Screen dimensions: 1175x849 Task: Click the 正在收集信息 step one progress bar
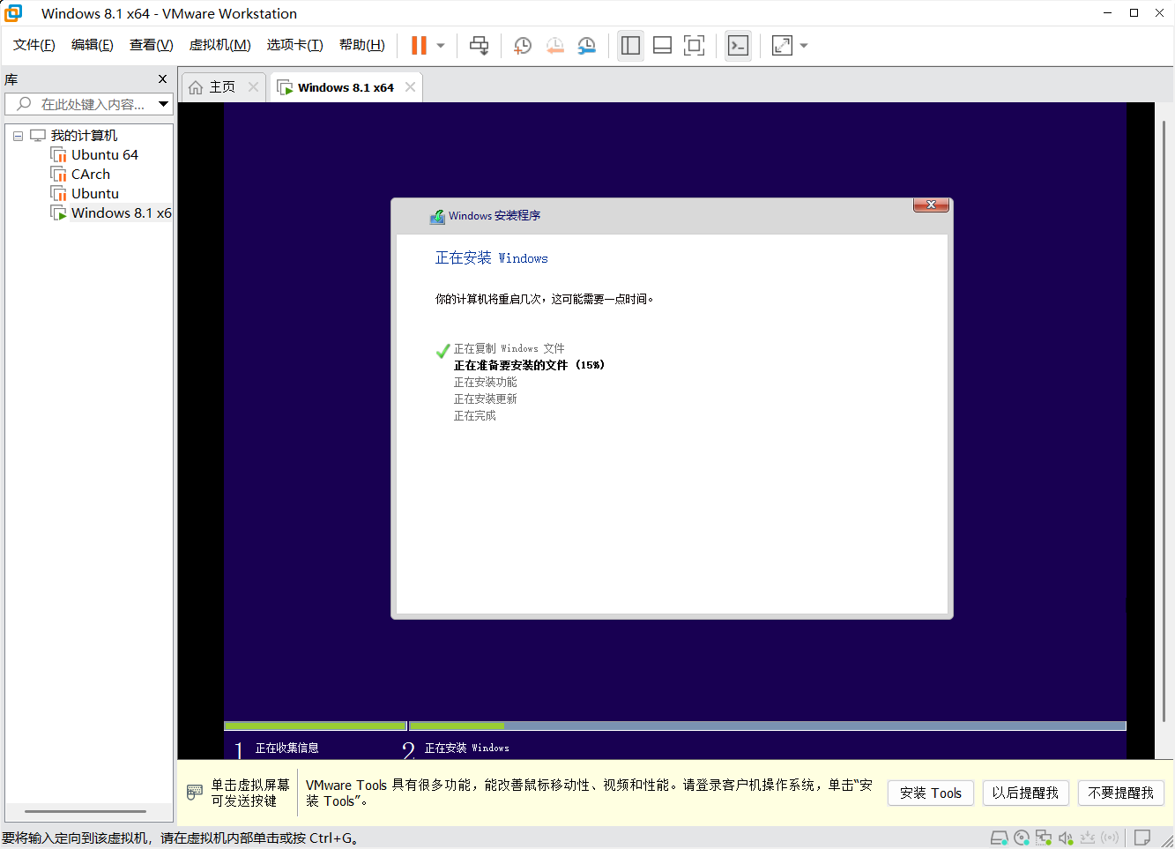(315, 726)
